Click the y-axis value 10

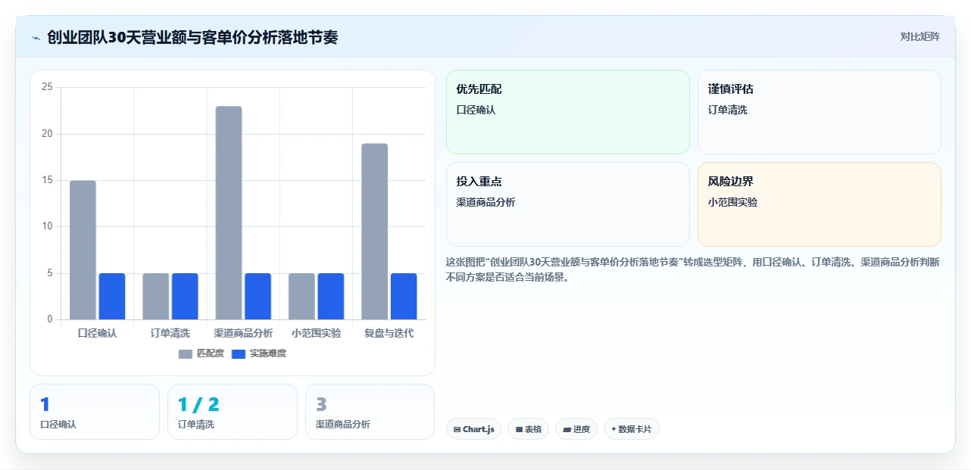(x=47, y=226)
